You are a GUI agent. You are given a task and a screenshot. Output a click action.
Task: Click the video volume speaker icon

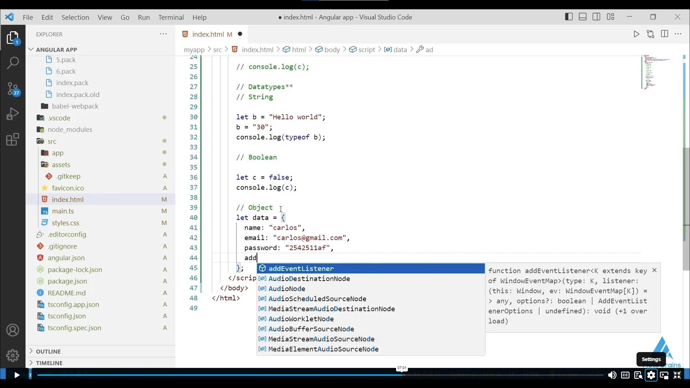tap(612, 375)
